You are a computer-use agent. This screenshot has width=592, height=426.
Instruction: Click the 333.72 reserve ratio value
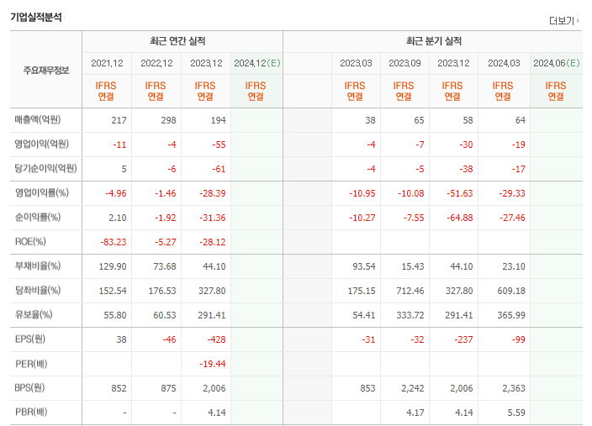pos(410,315)
